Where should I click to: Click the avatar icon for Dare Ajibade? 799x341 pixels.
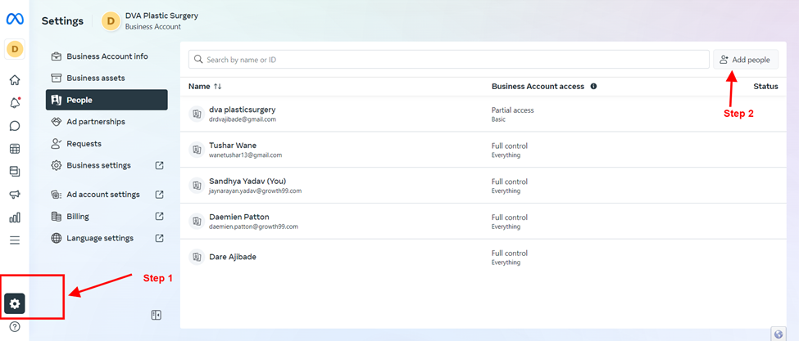[x=196, y=257]
